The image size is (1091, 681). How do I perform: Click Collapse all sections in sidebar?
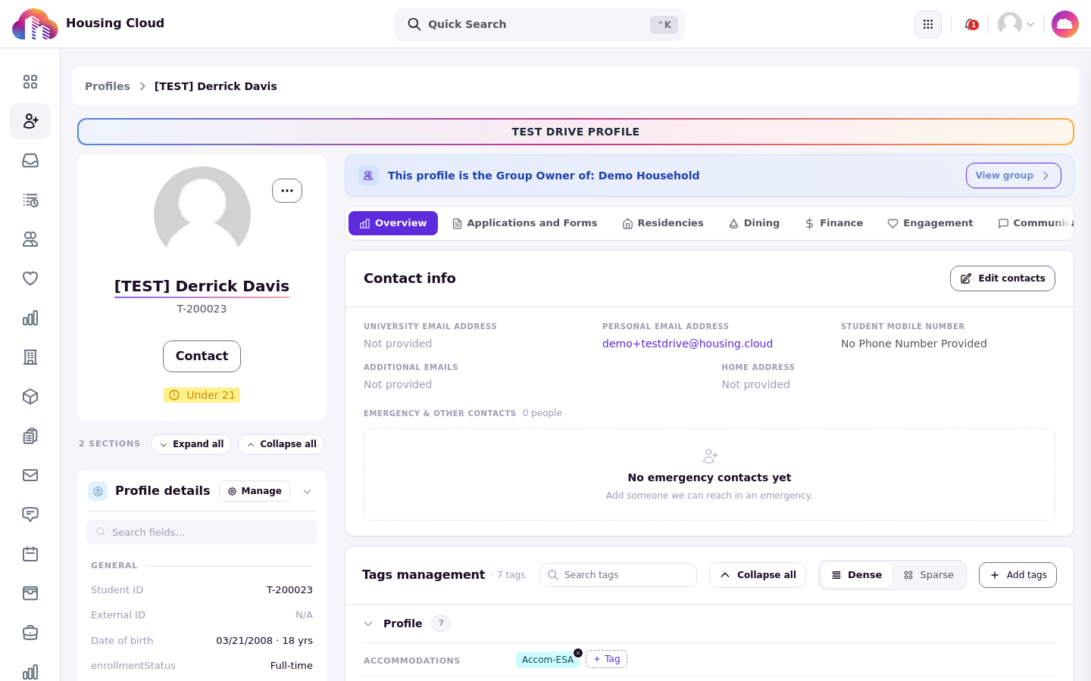pos(282,444)
